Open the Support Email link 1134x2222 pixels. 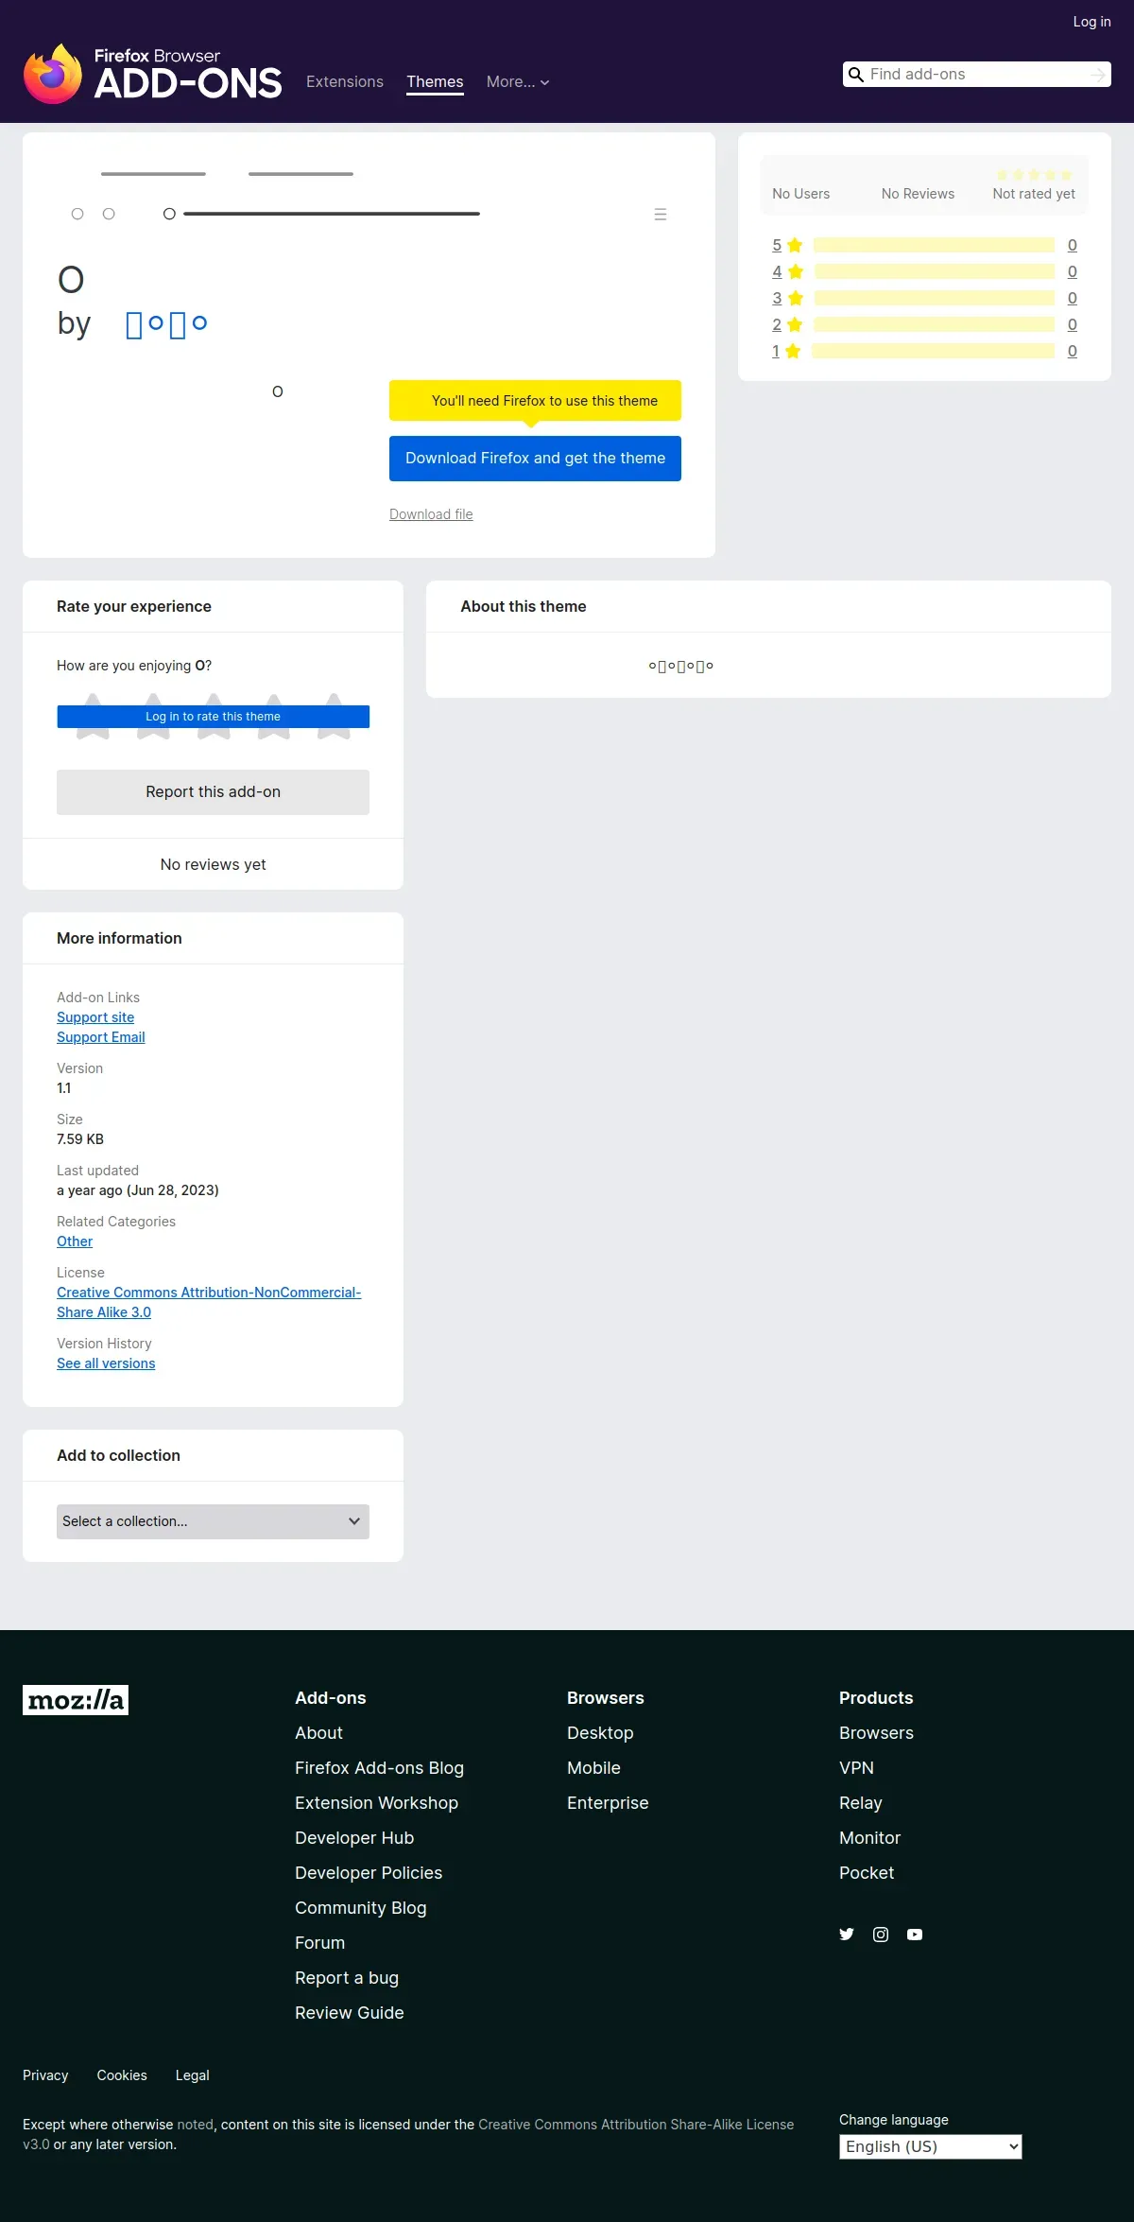click(101, 1037)
